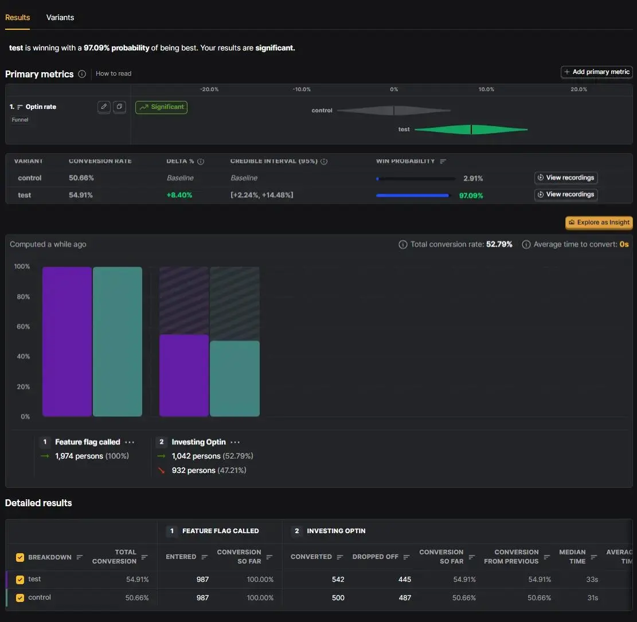
Task: Toggle the Breakdown header checkbox
Action: pyautogui.click(x=20, y=557)
